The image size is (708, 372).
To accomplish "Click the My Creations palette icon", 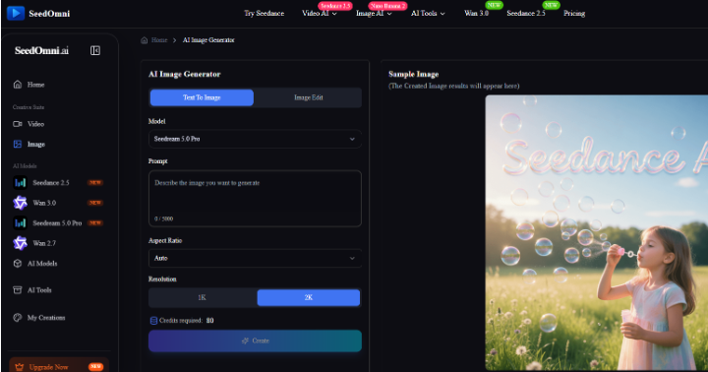I will [18, 317].
